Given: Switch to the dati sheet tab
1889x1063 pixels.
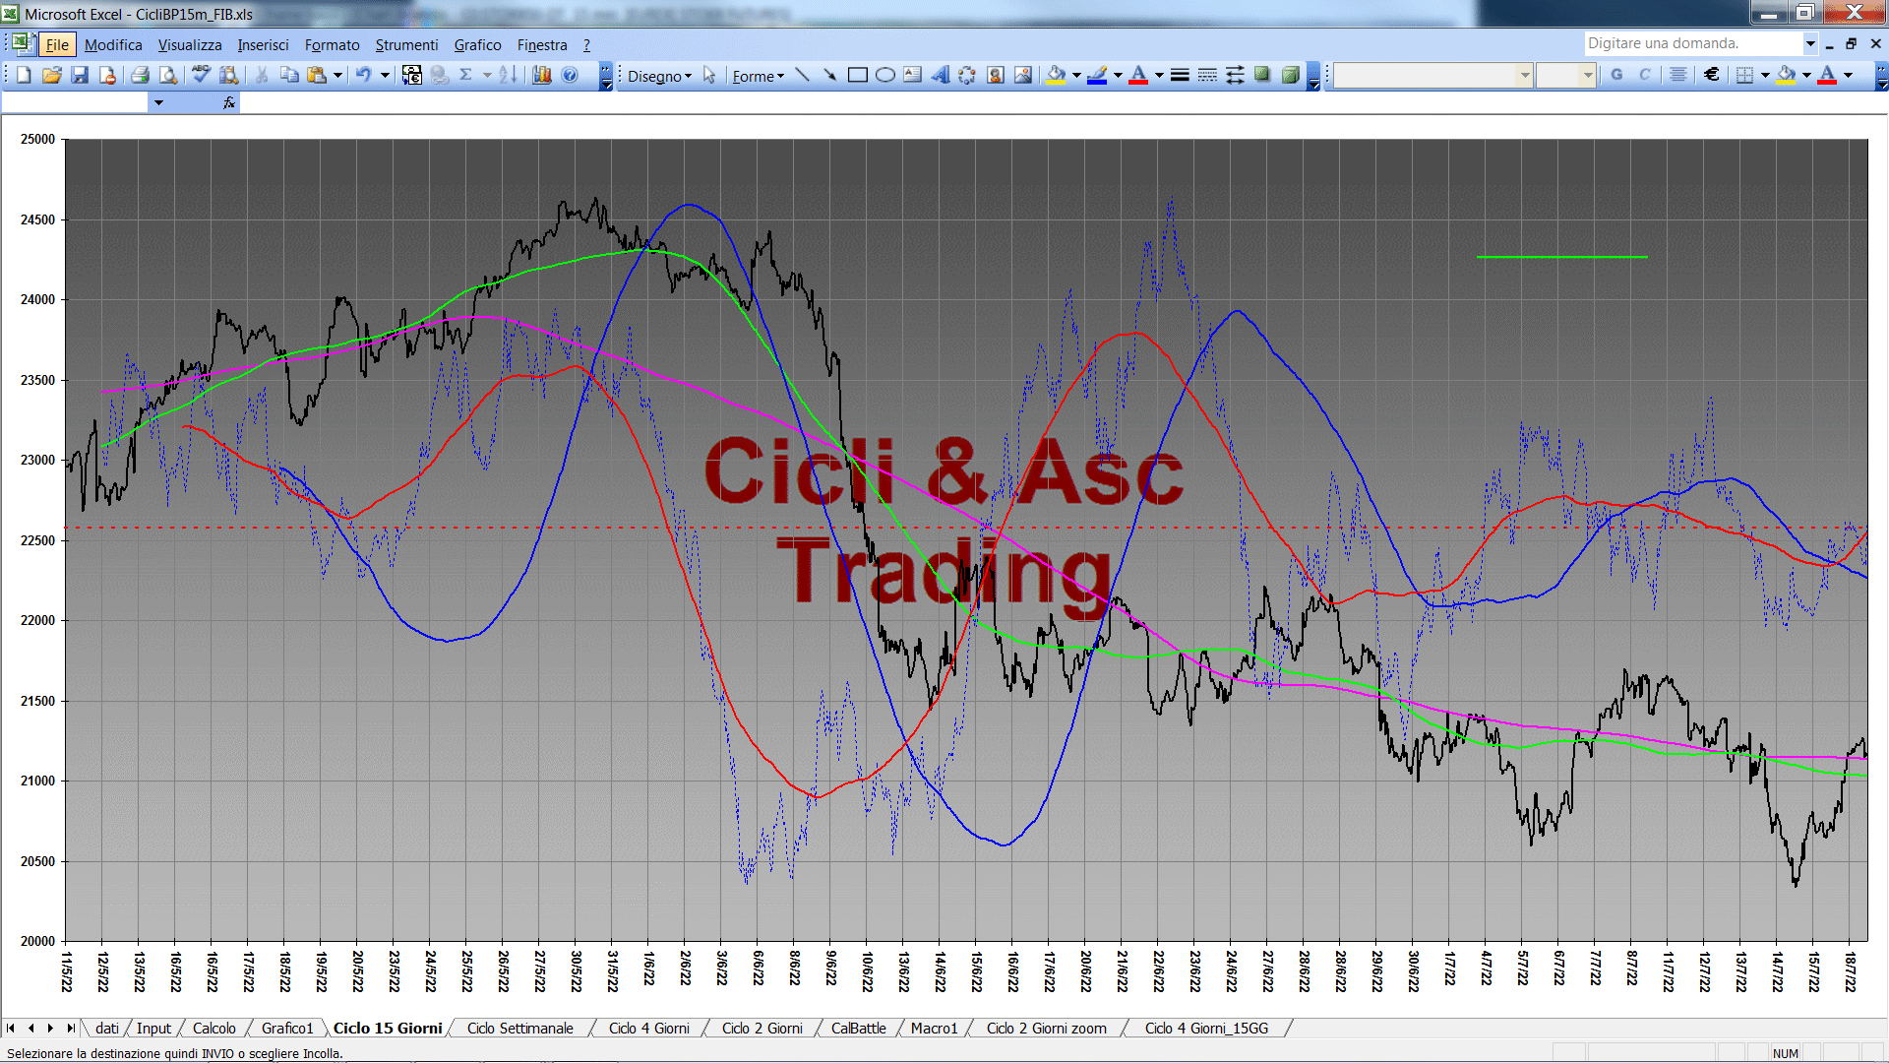Looking at the screenshot, I should click(x=107, y=1029).
